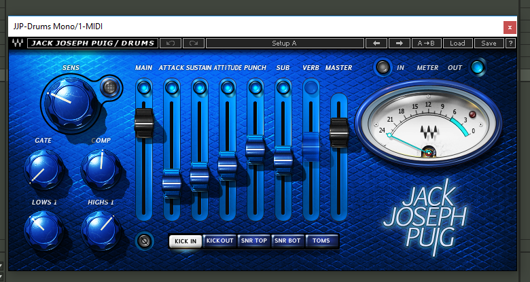Image resolution: width=530 pixels, height=282 pixels.
Task: Click the Waves logo icon in the toolbar
Action: point(18,43)
